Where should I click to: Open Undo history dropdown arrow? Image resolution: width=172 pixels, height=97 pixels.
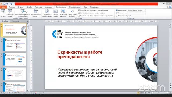[x=9, y=4]
